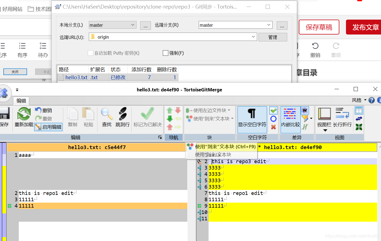Open the quick access toolbar customize arrow
Screen dimensions: 381x241
click(17, 90)
